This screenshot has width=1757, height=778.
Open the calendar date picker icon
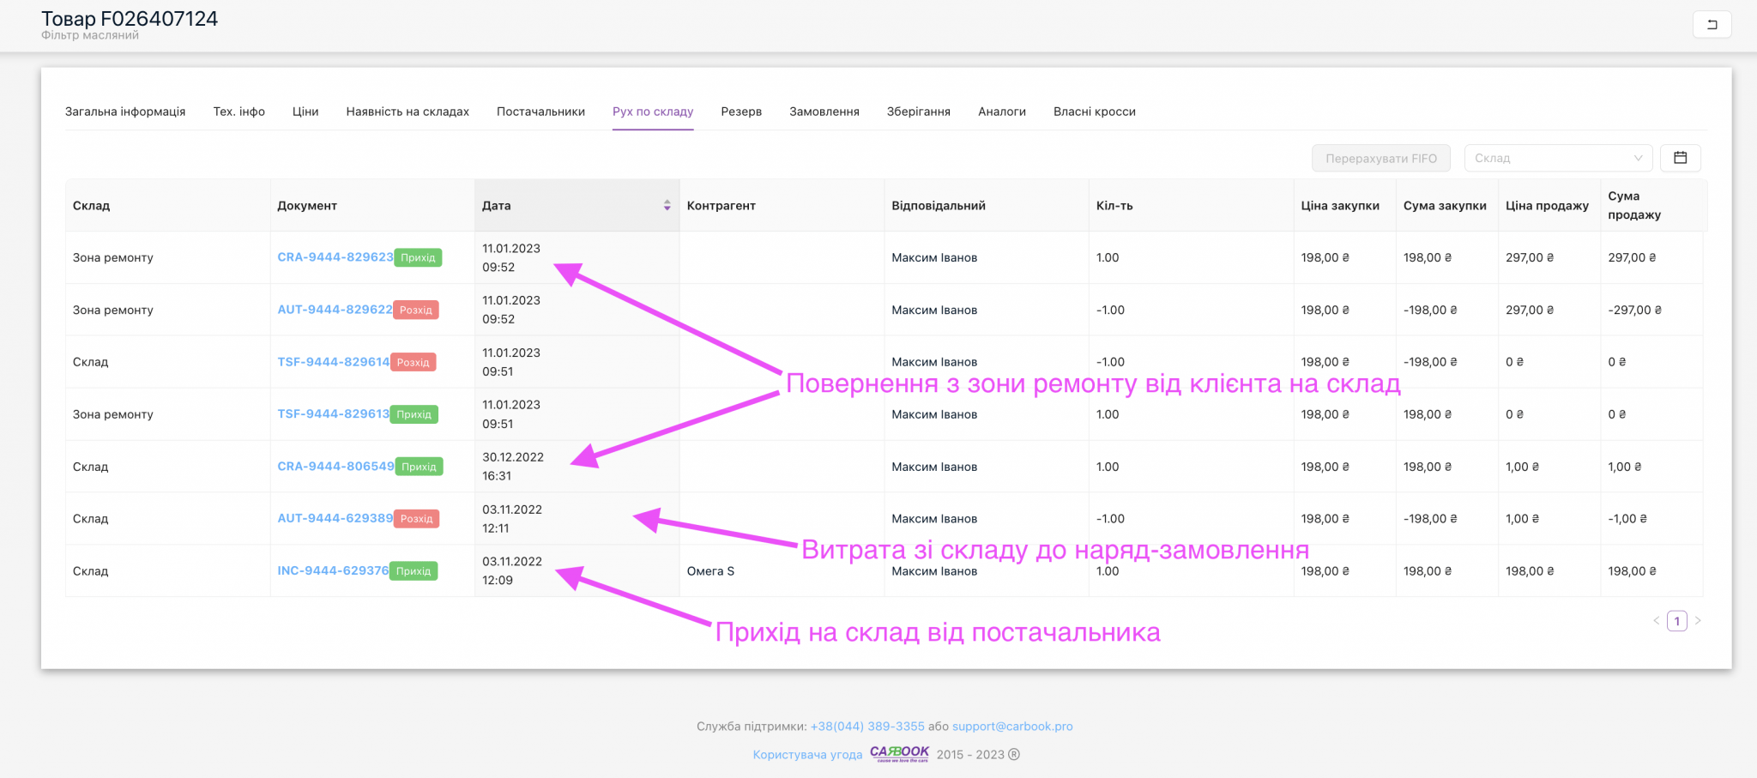[1680, 158]
